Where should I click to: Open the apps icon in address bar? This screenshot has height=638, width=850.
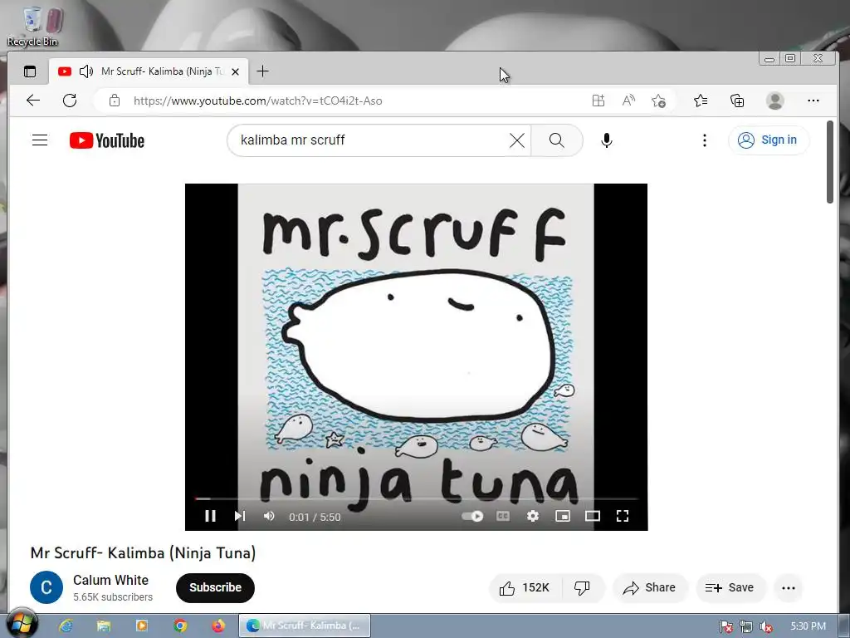pos(598,101)
